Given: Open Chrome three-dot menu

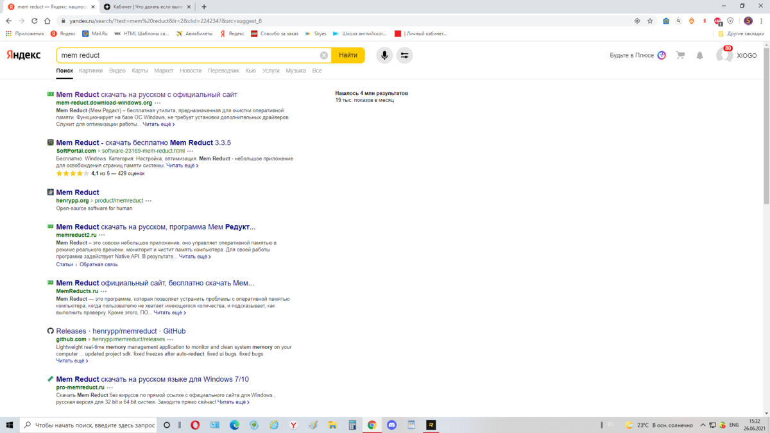Looking at the screenshot, I should (x=762, y=21).
